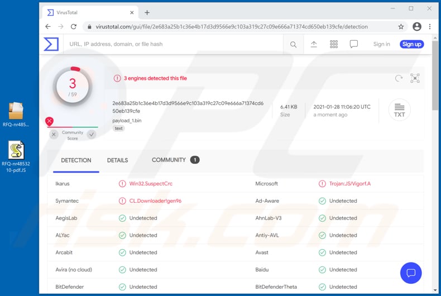The image size is (441, 296).
Task: Click the payload_1.bin file name
Action: [127, 121]
